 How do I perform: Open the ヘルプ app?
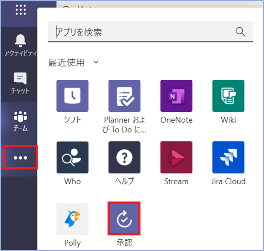[124, 157]
